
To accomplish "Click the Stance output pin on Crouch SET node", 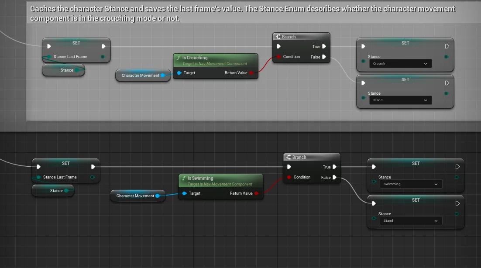I will point(446,57).
